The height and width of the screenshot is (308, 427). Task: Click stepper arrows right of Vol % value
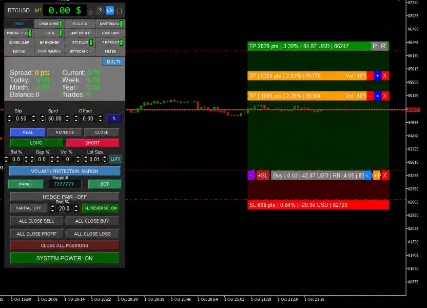78,159
